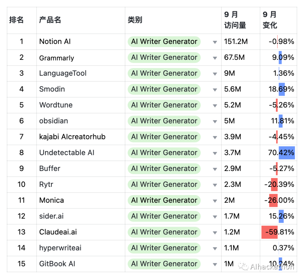Click the 9月访问量 column header
Viewport: 304px width, 279px height.
[x=235, y=20]
